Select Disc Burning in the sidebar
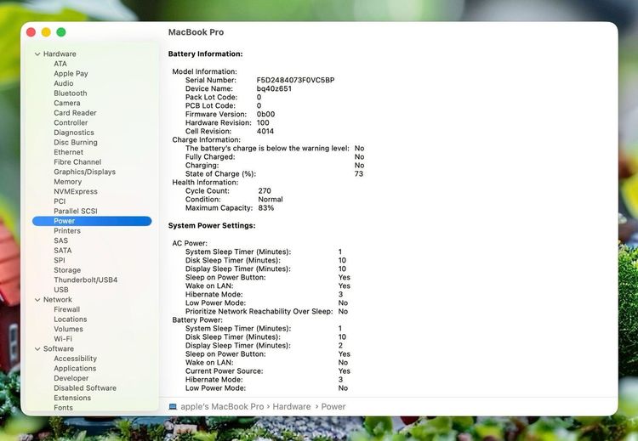Screen dimensions: 638x441 (75, 142)
